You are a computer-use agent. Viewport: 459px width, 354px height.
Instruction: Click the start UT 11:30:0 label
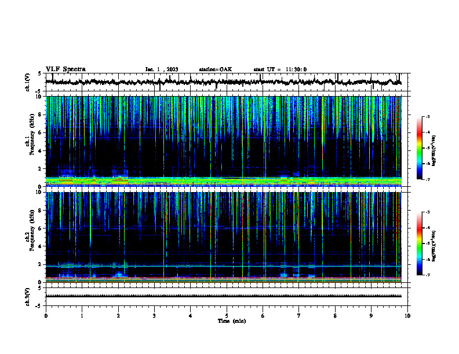pyautogui.click(x=280, y=69)
